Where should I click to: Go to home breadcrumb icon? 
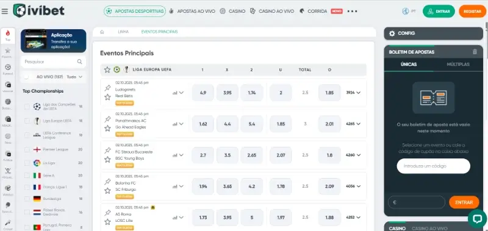pyautogui.click(x=102, y=32)
